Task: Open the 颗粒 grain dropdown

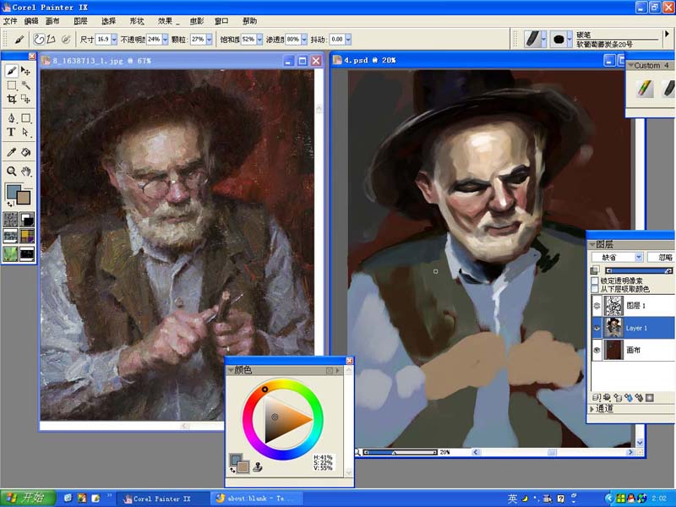Action: (x=209, y=39)
